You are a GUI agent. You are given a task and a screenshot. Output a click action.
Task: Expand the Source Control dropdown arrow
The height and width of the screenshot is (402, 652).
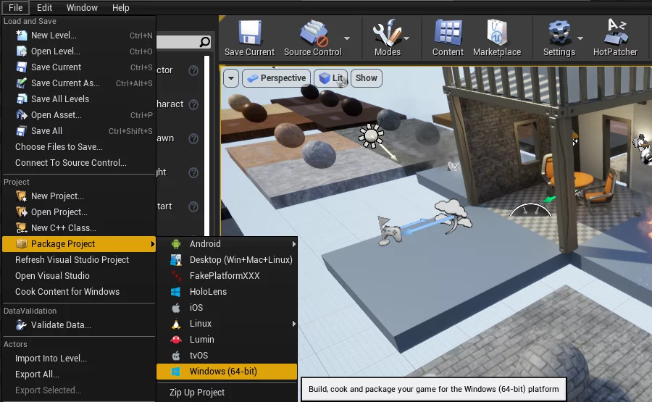click(x=347, y=38)
